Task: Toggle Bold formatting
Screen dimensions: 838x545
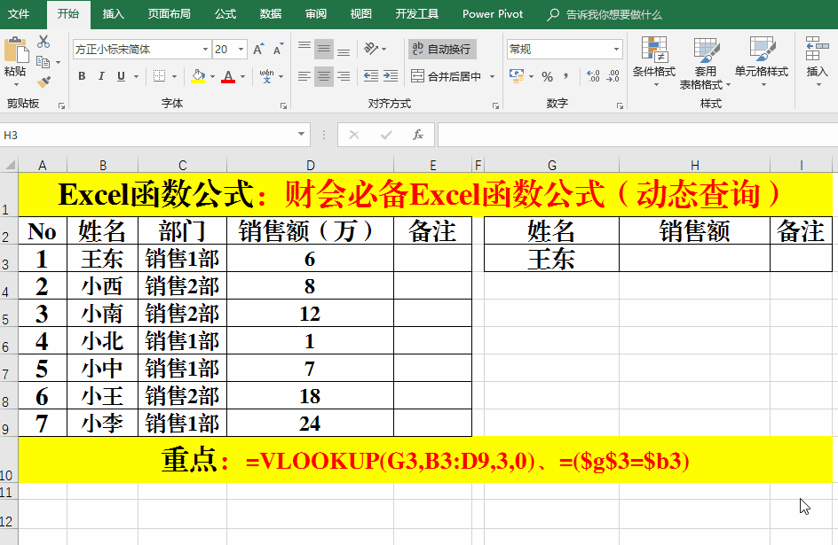Action: (x=82, y=76)
